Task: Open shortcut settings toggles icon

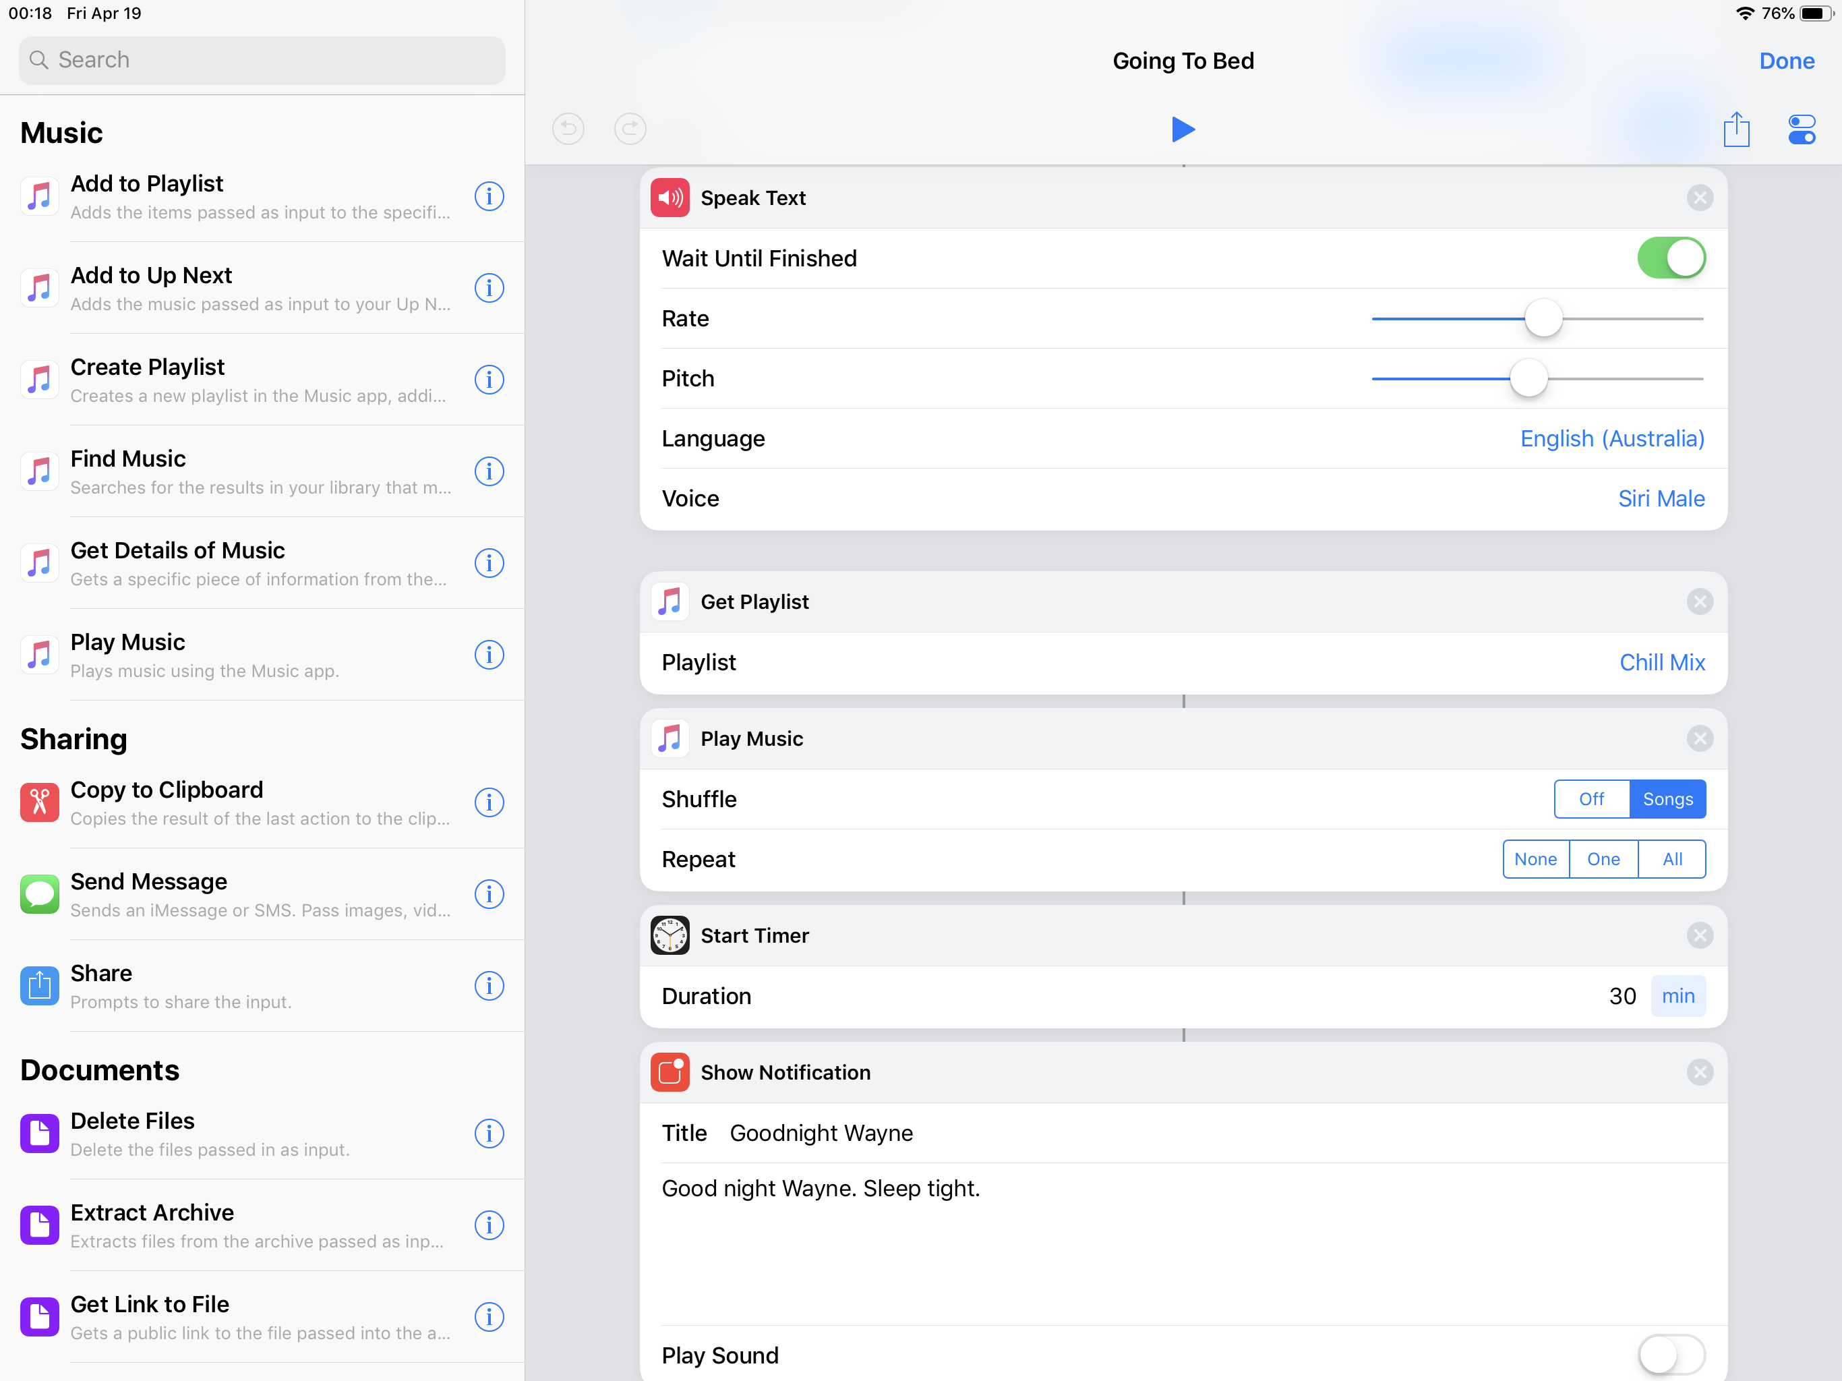Action: [1801, 129]
